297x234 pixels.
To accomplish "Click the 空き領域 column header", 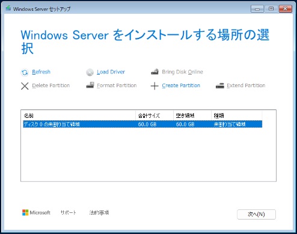I will 192,115.
